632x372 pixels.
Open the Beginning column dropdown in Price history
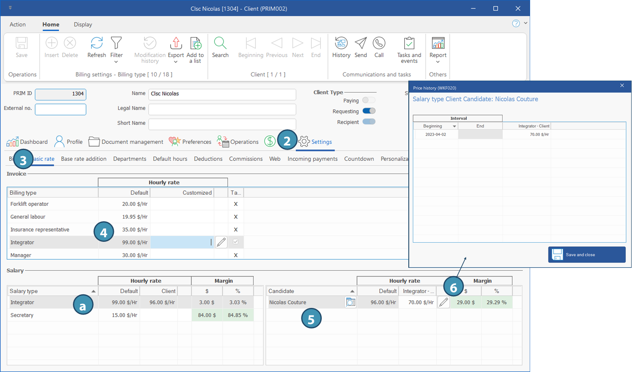(x=454, y=126)
